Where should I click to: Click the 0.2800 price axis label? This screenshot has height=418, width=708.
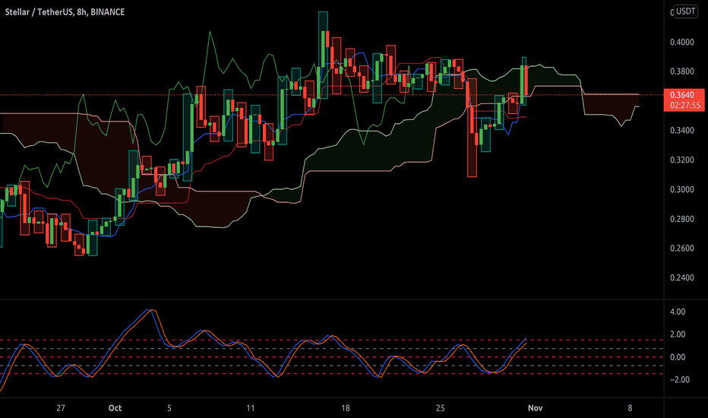coord(682,219)
